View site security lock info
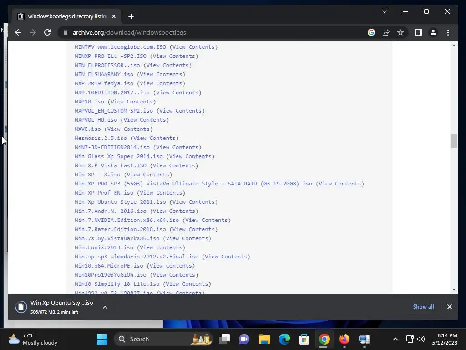 pyautogui.click(x=66, y=32)
